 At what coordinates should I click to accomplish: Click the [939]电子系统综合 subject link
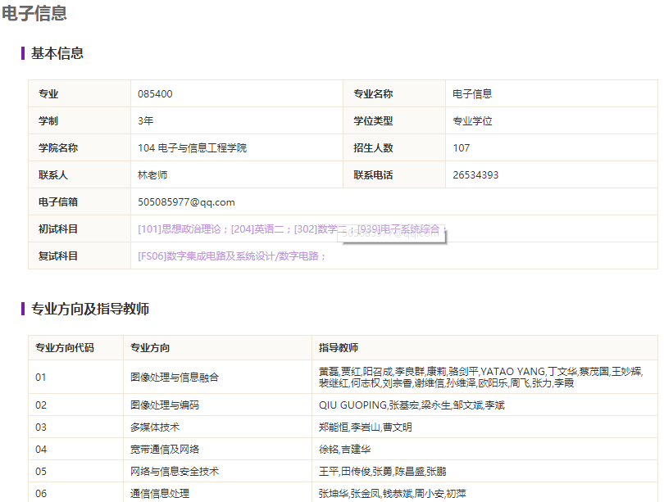[x=398, y=229]
